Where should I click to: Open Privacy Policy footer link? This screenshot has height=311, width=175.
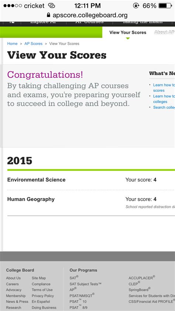pos(43,296)
